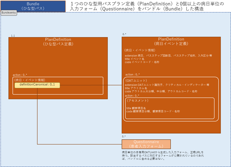Click the orange Questionnaire (患者入力フォーム) box
This screenshot has width=231, height=167.
[x=146, y=144]
